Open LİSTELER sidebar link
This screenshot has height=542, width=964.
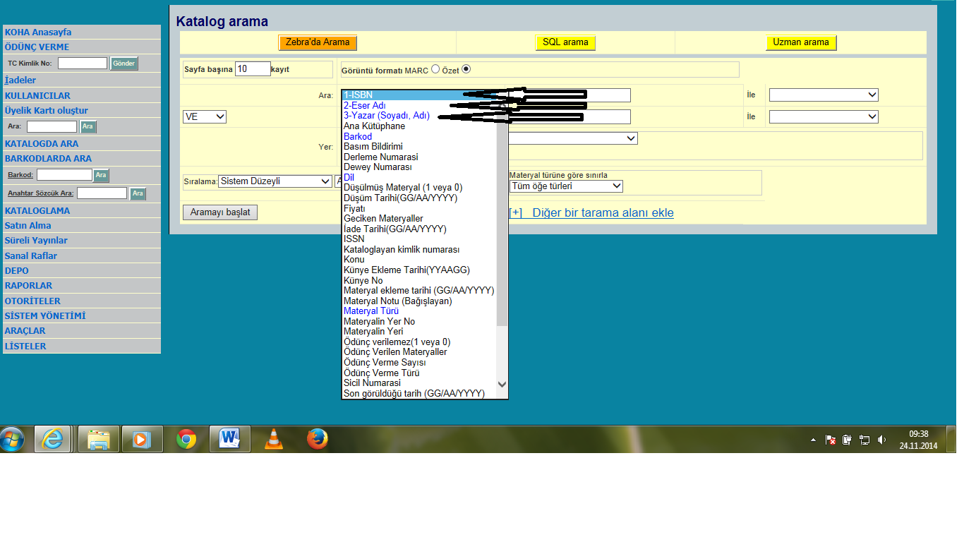(25, 346)
